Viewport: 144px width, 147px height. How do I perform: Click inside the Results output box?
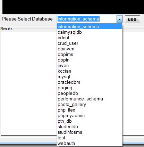[x=29, y=84]
